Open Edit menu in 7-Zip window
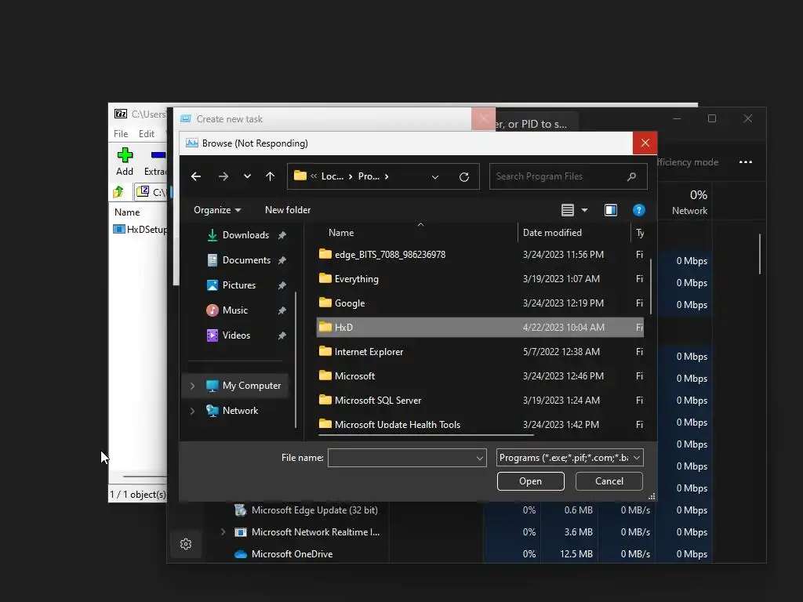 click(x=147, y=133)
